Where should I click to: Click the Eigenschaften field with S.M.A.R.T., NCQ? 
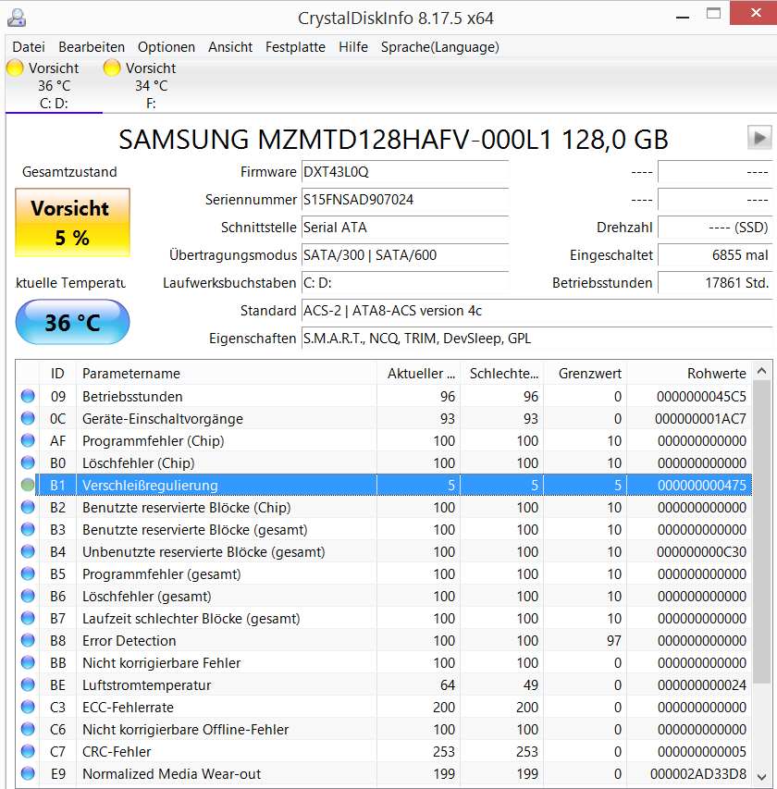point(536,339)
